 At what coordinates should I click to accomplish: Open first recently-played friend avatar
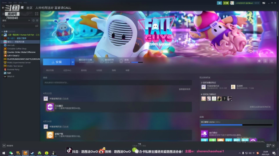coord(203,87)
